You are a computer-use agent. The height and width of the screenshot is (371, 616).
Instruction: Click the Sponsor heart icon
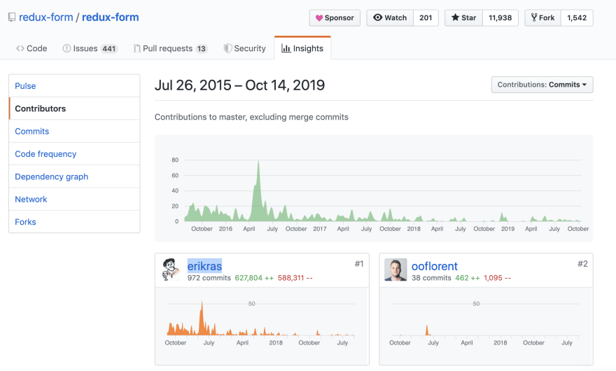(319, 18)
